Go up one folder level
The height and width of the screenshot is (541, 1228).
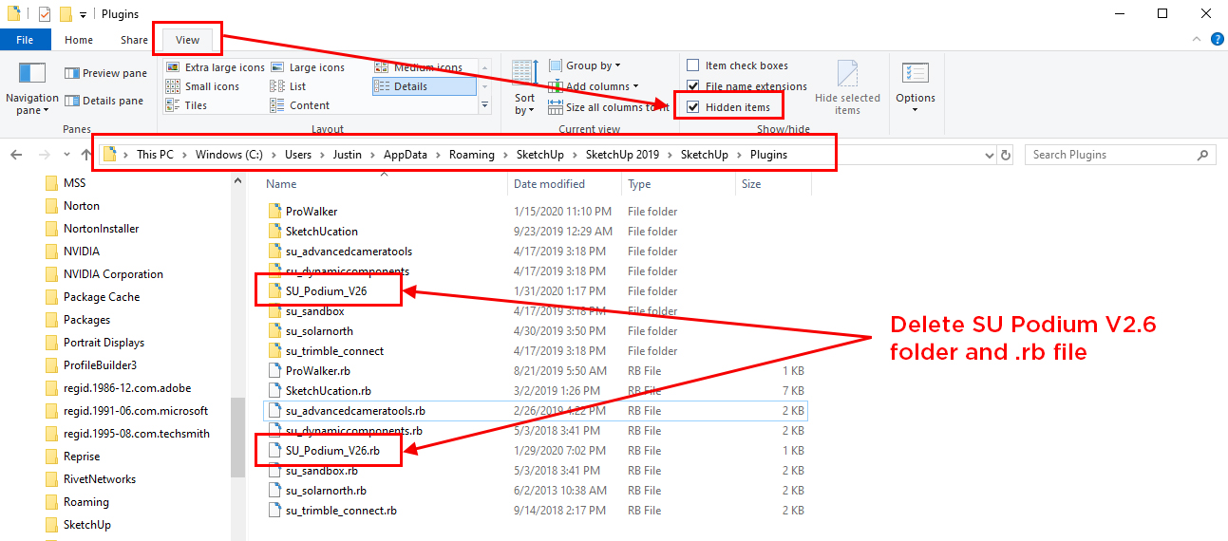coord(86,155)
